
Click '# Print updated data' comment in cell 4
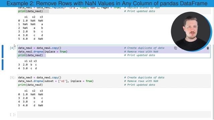[x=140, y=55]
